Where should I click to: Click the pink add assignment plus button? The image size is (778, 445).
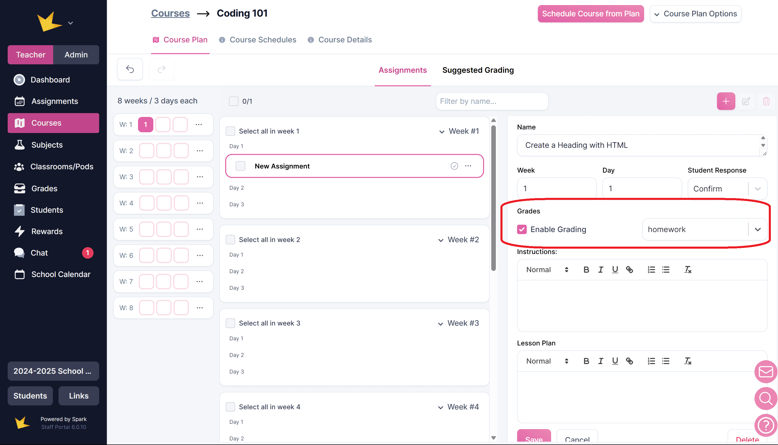tap(726, 101)
